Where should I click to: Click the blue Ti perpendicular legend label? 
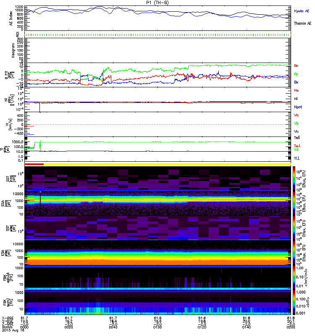point(297,158)
